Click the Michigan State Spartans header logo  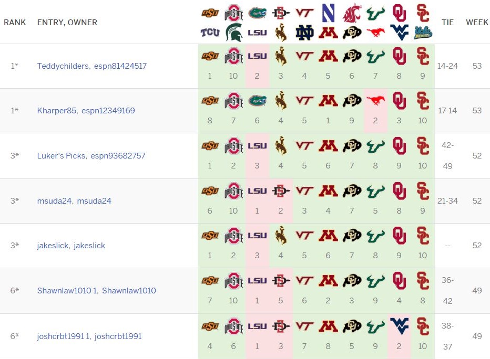tap(234, 32)
